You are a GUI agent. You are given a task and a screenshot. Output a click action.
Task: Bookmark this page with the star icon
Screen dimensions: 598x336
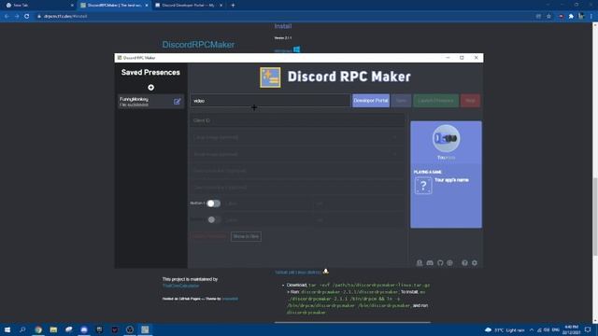coord(548,17)
